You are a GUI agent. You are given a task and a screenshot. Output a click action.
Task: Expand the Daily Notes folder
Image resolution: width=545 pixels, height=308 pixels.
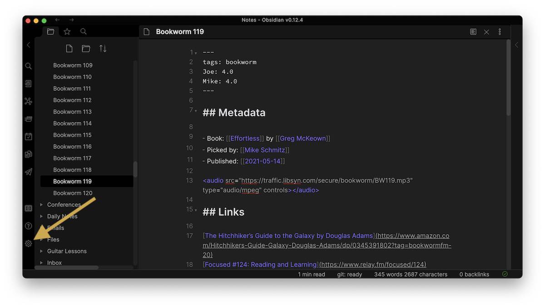(41, 216)
